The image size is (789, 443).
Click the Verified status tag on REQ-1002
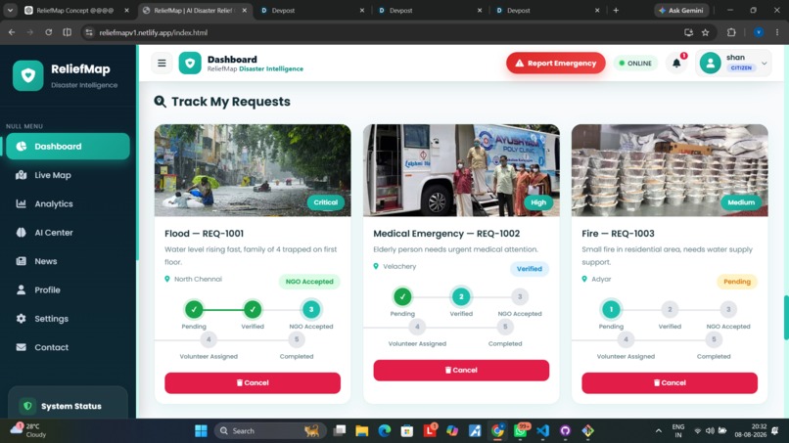pyautogui.click(x=530, y=269)
